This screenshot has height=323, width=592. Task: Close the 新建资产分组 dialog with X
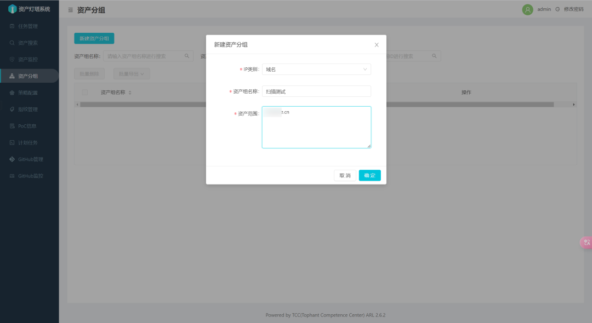(377, 45)
